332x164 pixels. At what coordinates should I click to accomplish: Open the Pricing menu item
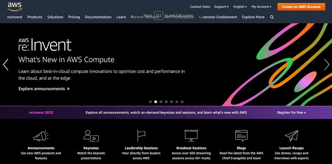(x=74, y=17)
